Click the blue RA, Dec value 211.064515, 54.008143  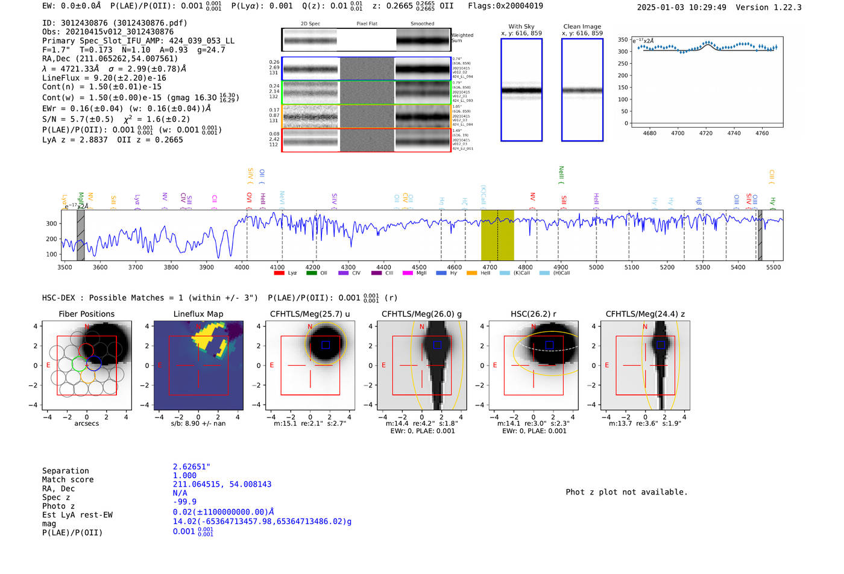[222, 484]
